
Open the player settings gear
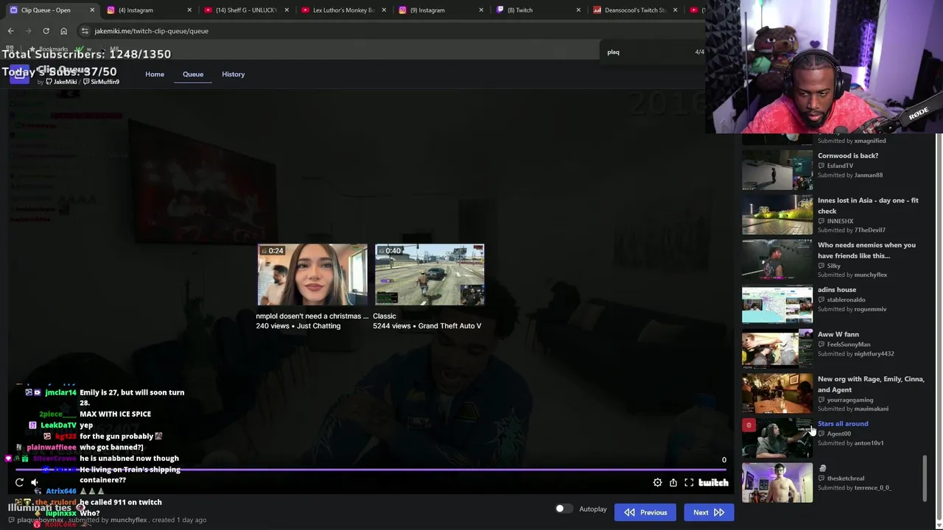point(657,483)
